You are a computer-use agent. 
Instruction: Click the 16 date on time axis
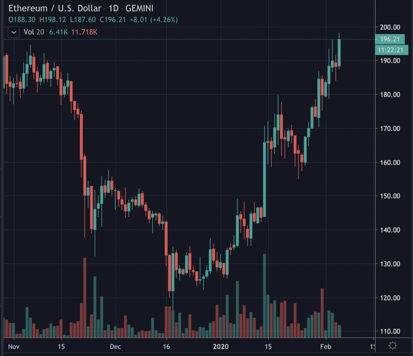[166, 347]
